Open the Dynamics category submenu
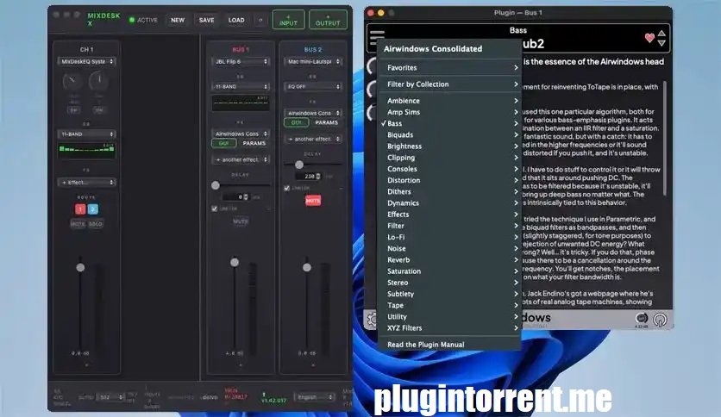Viewport: 721px width, 417px height. 449,203
